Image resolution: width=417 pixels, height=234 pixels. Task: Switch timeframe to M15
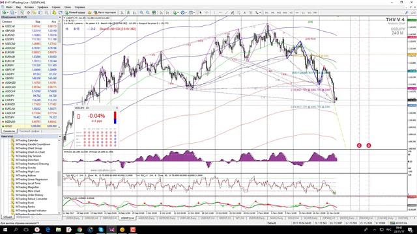[279, 12]
